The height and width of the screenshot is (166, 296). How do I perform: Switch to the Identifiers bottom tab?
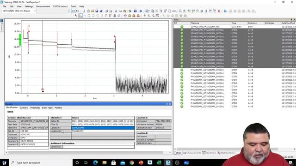coord(210,153)
